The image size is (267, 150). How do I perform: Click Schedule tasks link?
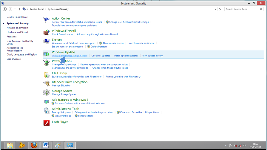coord(86,116)
